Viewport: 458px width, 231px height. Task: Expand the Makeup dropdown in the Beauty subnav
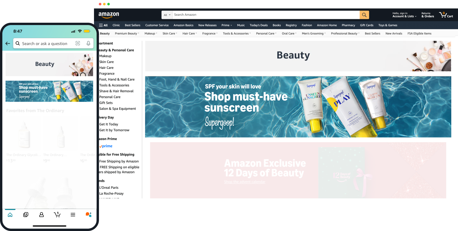coord(151,33)
